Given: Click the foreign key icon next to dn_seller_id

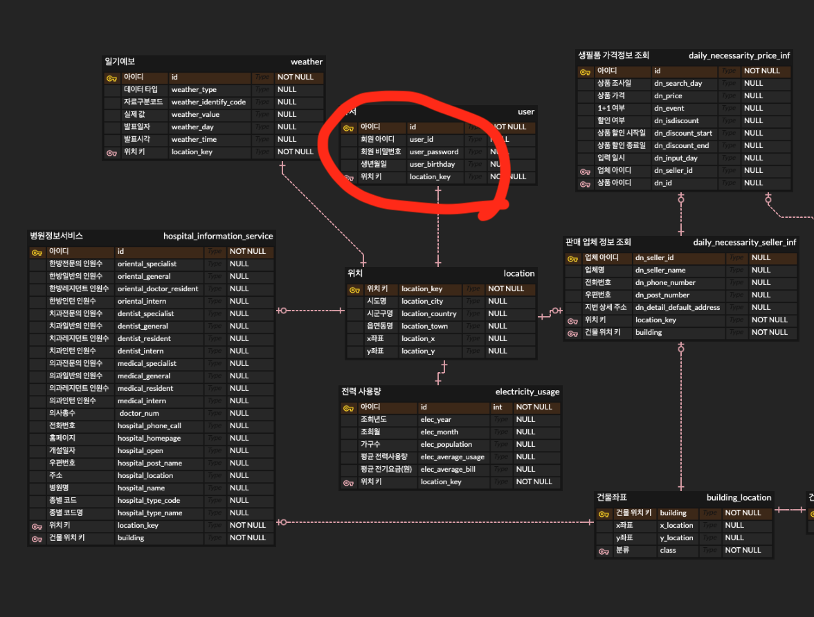Looking at the screenshot, I should click(585, 172).
